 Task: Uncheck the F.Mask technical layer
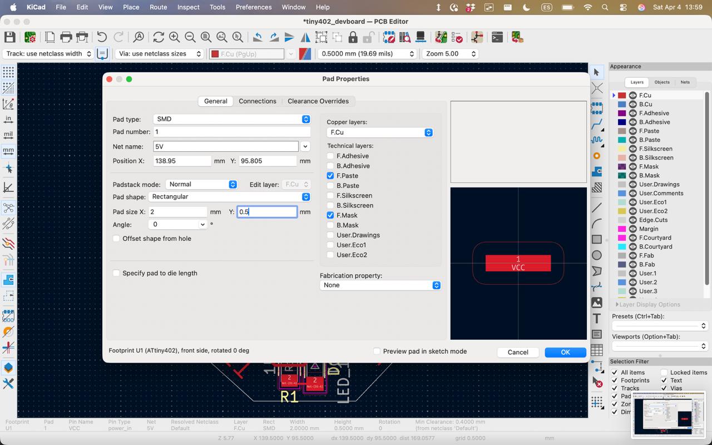[x=330, y=215]
